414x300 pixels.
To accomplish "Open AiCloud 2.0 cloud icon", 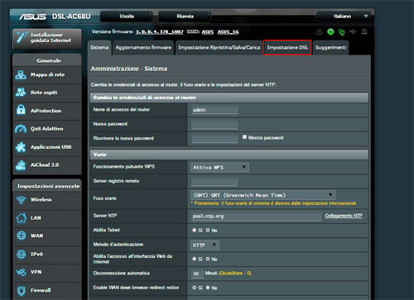I will click(21, 165).
